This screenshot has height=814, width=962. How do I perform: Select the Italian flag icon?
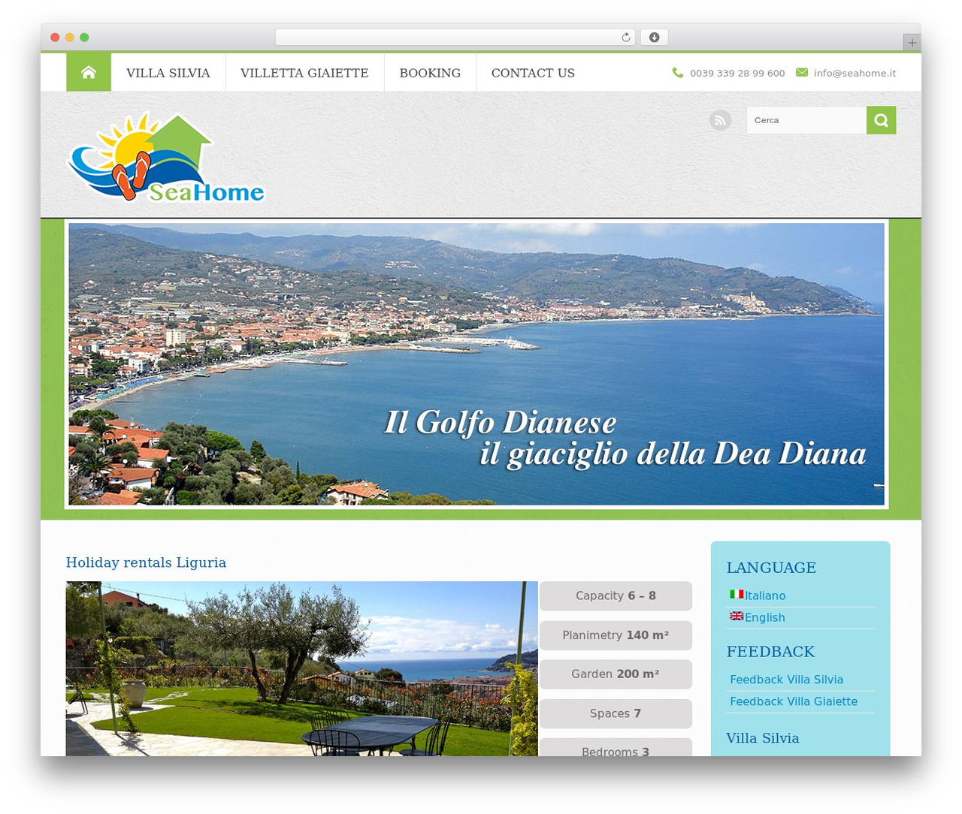(737, 594)
